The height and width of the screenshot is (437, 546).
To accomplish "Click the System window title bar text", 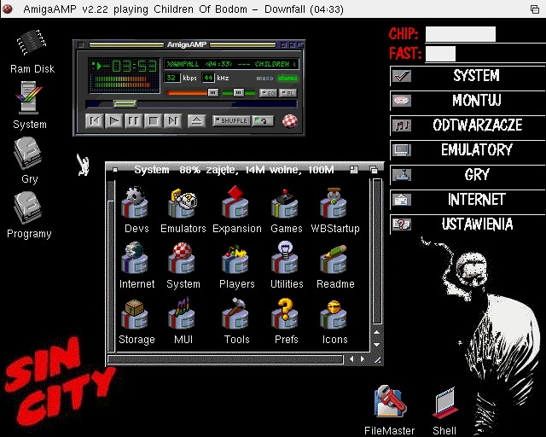I will click(234, 170).
